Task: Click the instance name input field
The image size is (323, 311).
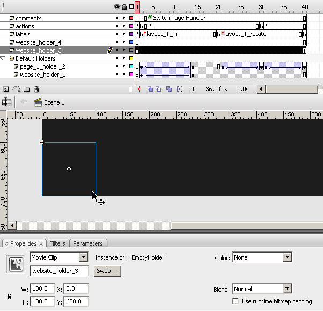Action: (x=59, y=271)
